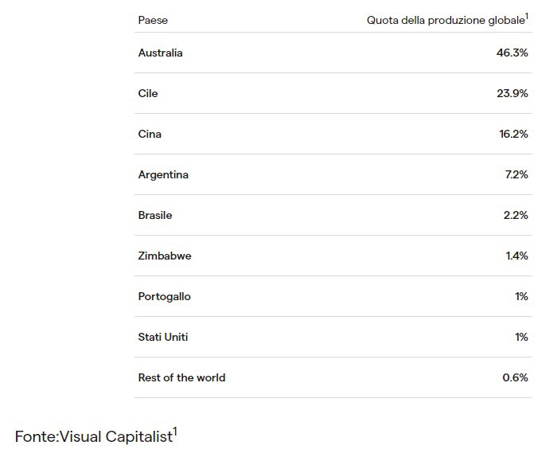Click the 23.9% share value
Viewport: 557px width, 461px height.
512,93
